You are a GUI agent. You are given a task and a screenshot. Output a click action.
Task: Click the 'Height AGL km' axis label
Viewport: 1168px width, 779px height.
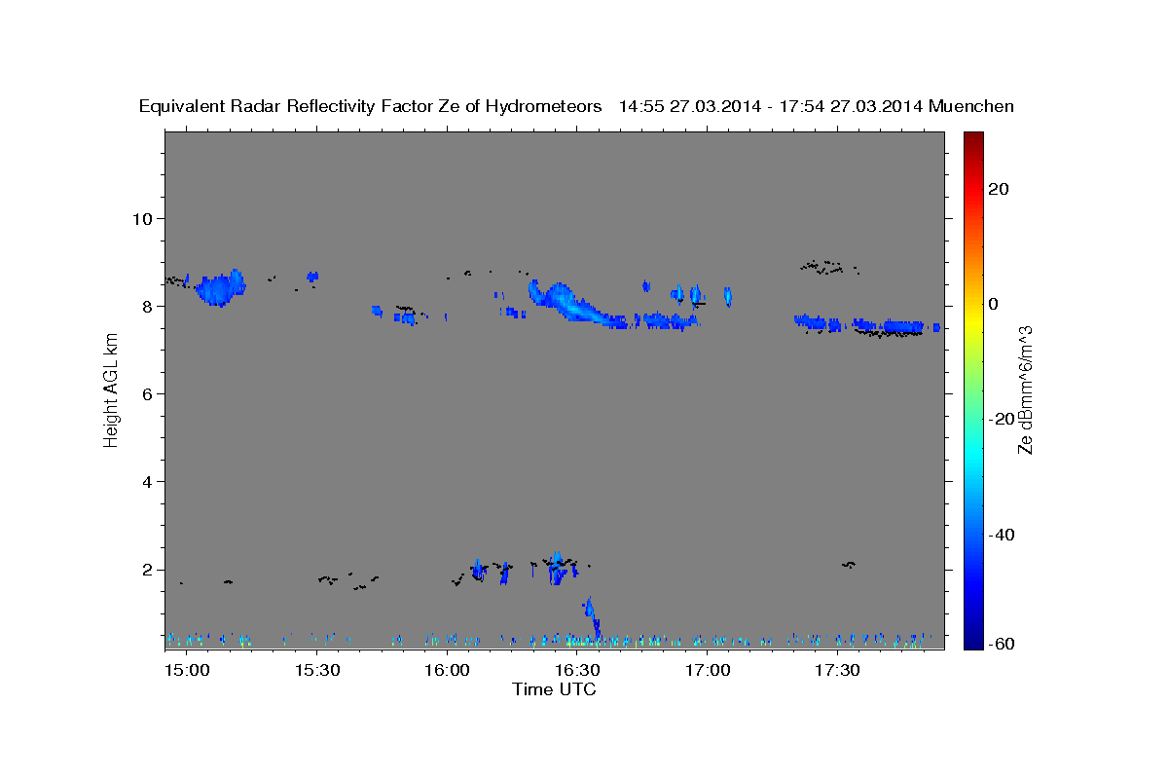pos(111,391)
